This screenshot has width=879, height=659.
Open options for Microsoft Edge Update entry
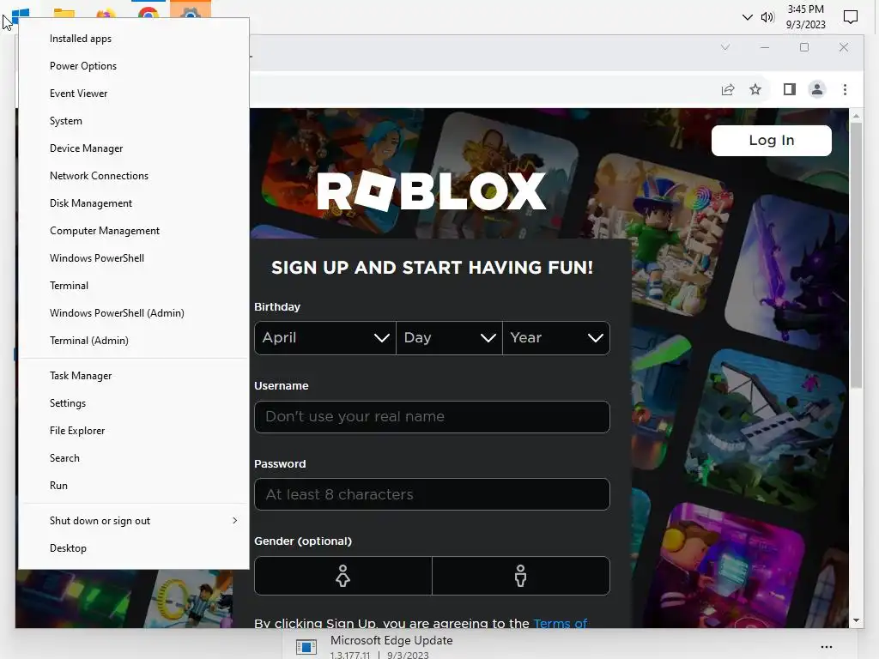click(827, 647)
